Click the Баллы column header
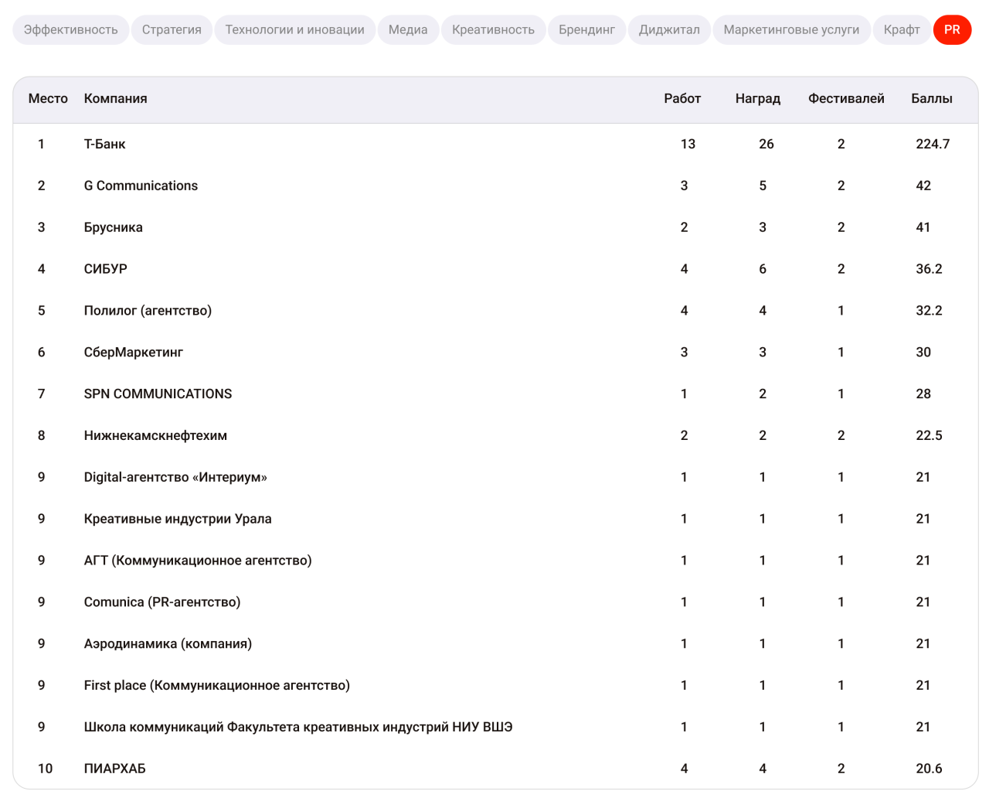The width and height of the screenshot is (989, 808). (931, 99)
